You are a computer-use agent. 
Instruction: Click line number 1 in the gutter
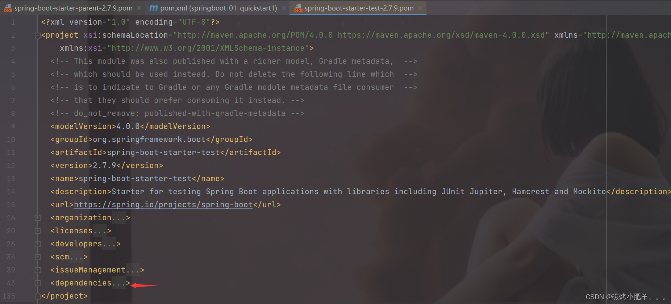pyautogui.click(x=13, y=22)
